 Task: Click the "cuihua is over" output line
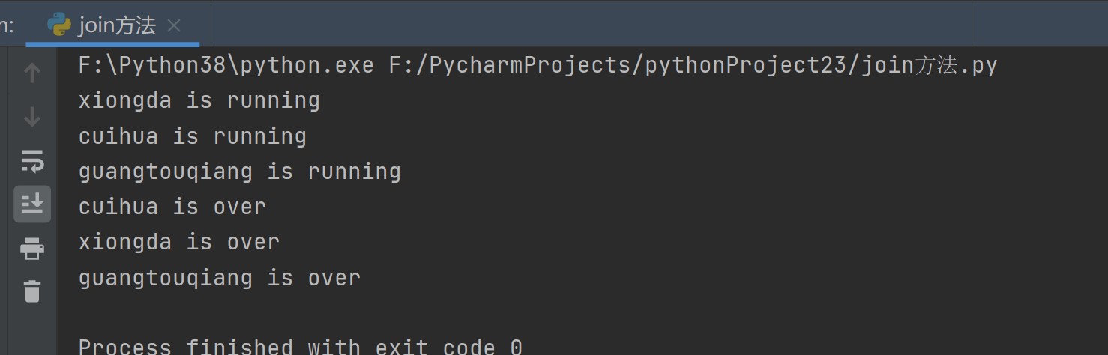coord(172,207)
